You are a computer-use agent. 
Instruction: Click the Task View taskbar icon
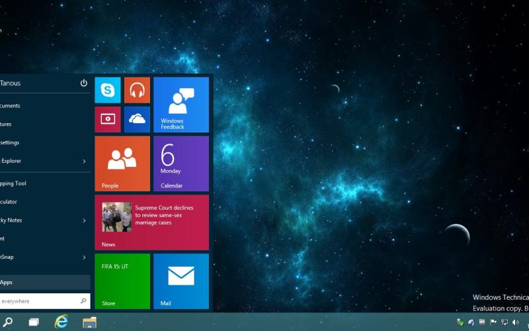point(34,322)
